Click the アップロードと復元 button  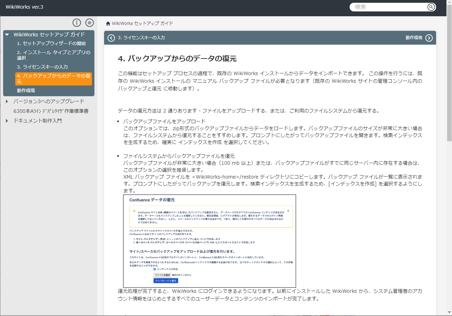point(166,281)
